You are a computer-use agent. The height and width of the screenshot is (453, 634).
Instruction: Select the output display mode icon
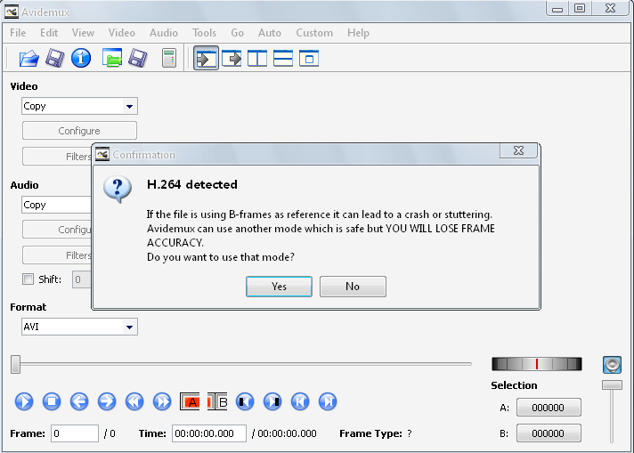pos(232,59)
